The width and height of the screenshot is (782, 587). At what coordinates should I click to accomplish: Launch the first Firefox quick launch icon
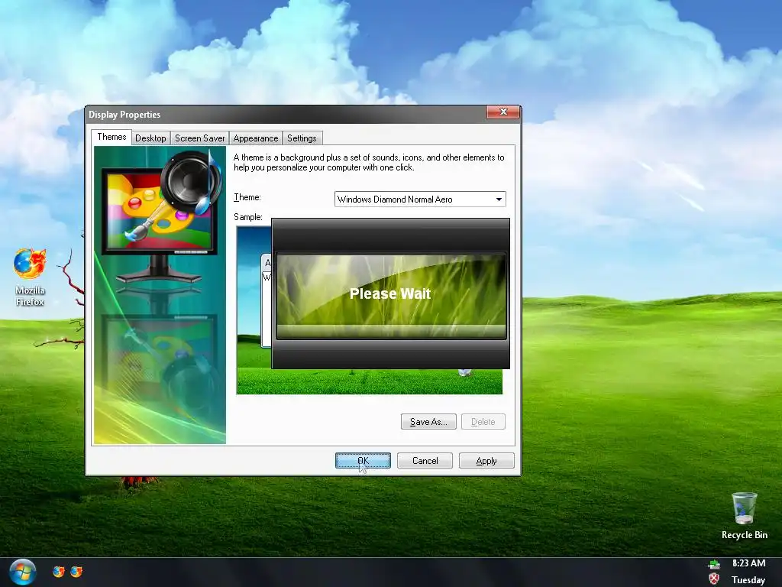coord(58,572)
